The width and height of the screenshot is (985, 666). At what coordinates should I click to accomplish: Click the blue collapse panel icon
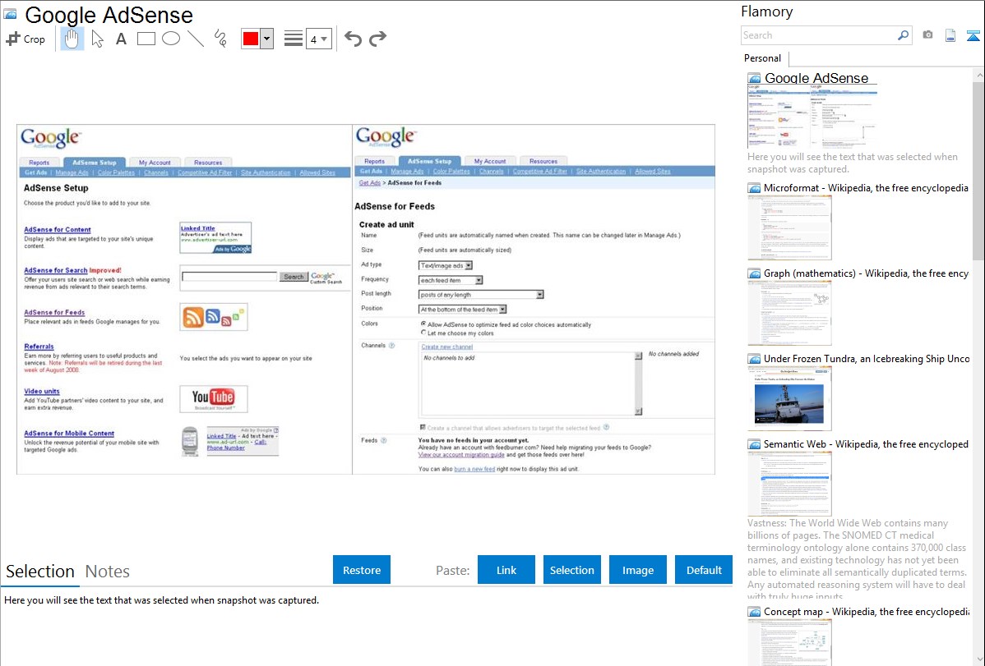point(973,35)
